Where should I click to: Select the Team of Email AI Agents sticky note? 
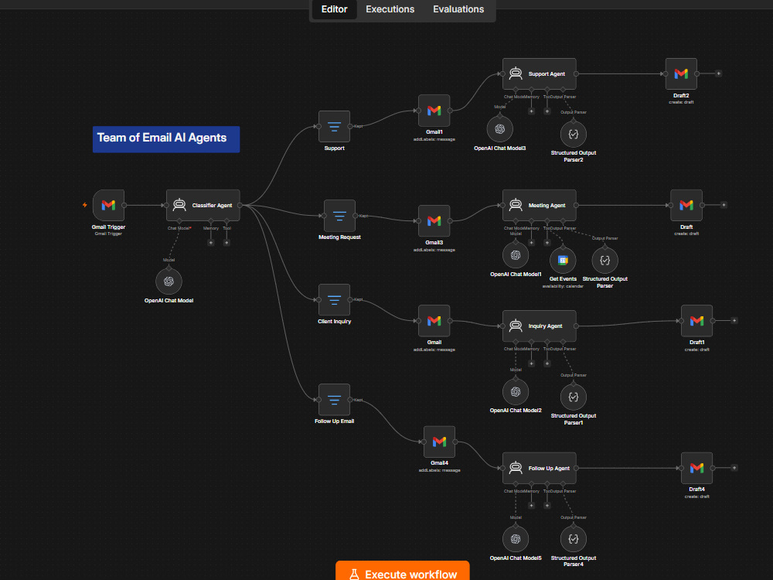tap(166, 139)
